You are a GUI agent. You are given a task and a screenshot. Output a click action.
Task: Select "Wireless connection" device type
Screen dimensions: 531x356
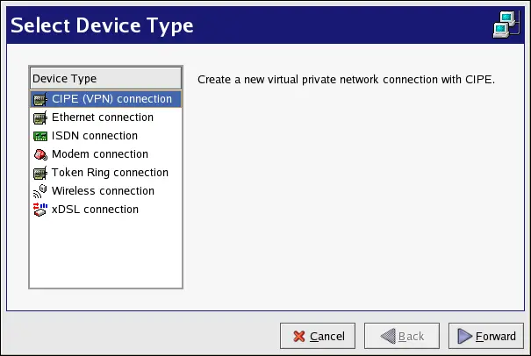point(103,191)
